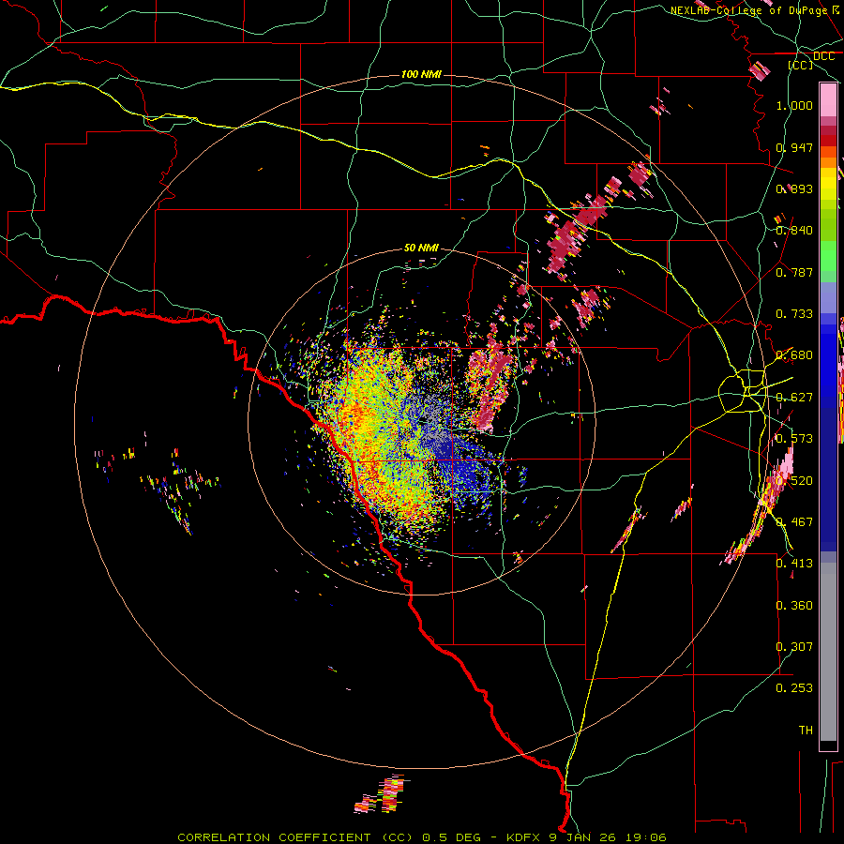Click the 0.947 legend value
Image resolution: width=844 pixels, height=844 pixels.
pos(794,147)
